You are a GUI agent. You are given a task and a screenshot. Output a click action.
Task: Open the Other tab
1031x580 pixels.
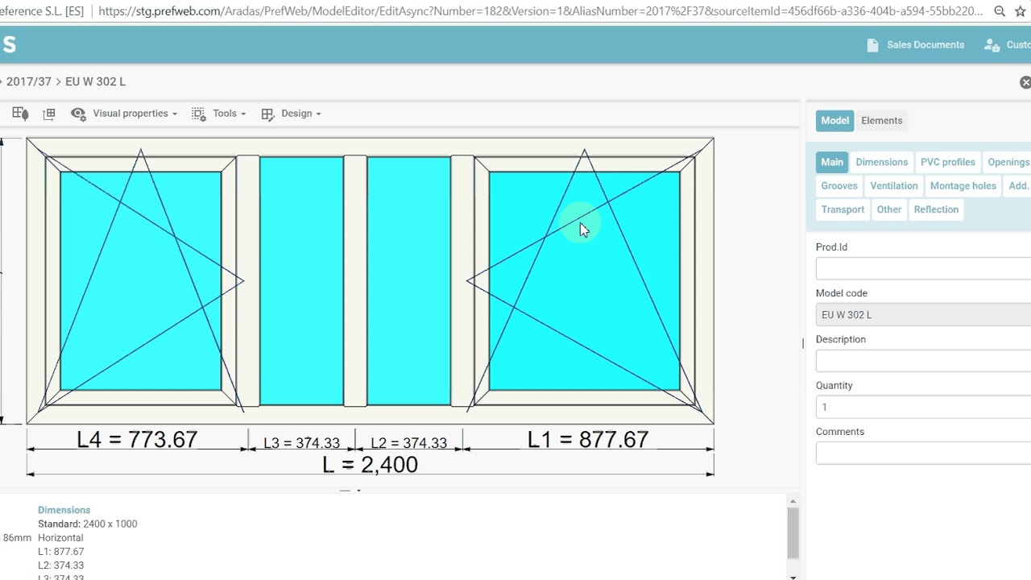point(888,209)
